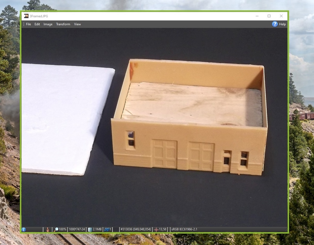
Task: Click the blue pp page counter icon
Action: (107, 230)
